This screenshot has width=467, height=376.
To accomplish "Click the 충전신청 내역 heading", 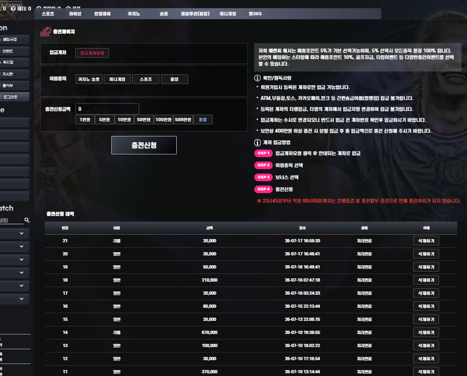I will click(60, 214).
